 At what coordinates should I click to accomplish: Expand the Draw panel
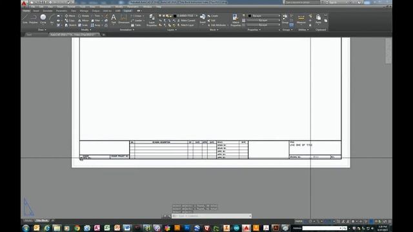(x=42, y=30)
